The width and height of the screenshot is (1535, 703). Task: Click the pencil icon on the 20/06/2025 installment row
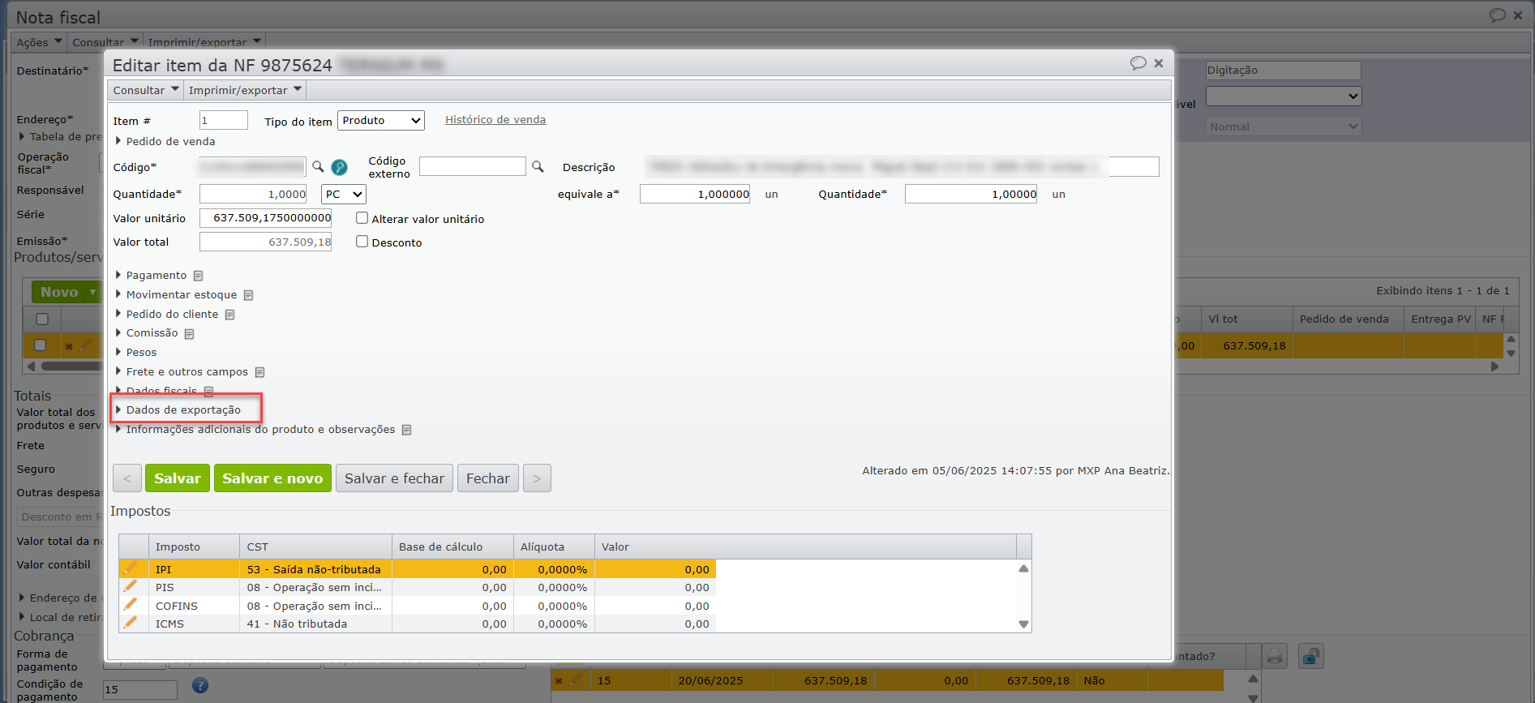pyautogui.click(x=576, y=679)
